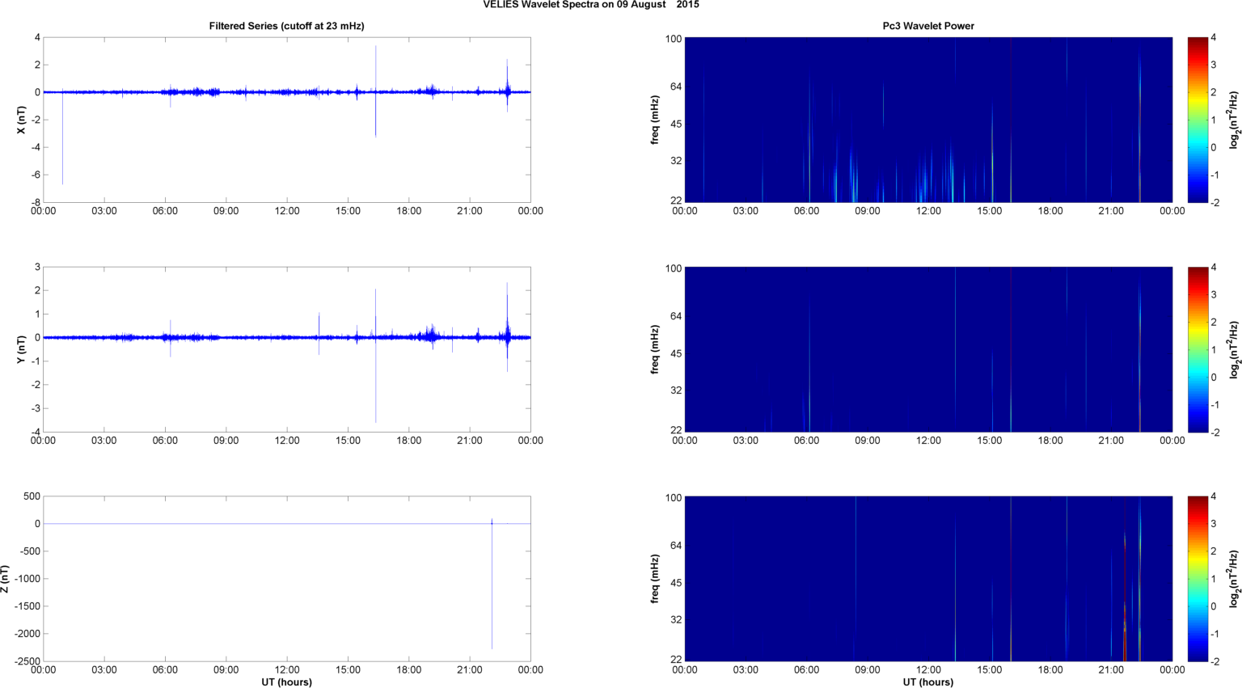Click the '-1000' tick on the Z (nT) axis
Screen dimensions: 1242x688
point(27,579)
